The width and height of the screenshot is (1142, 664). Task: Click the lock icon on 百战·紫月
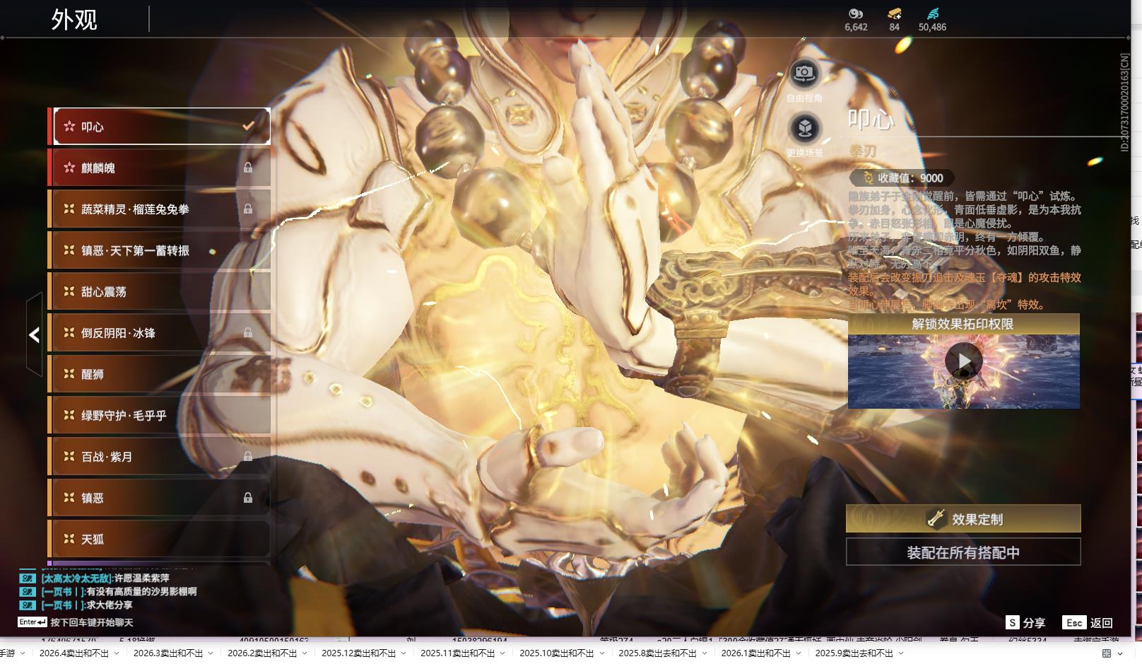click(248, 457)
